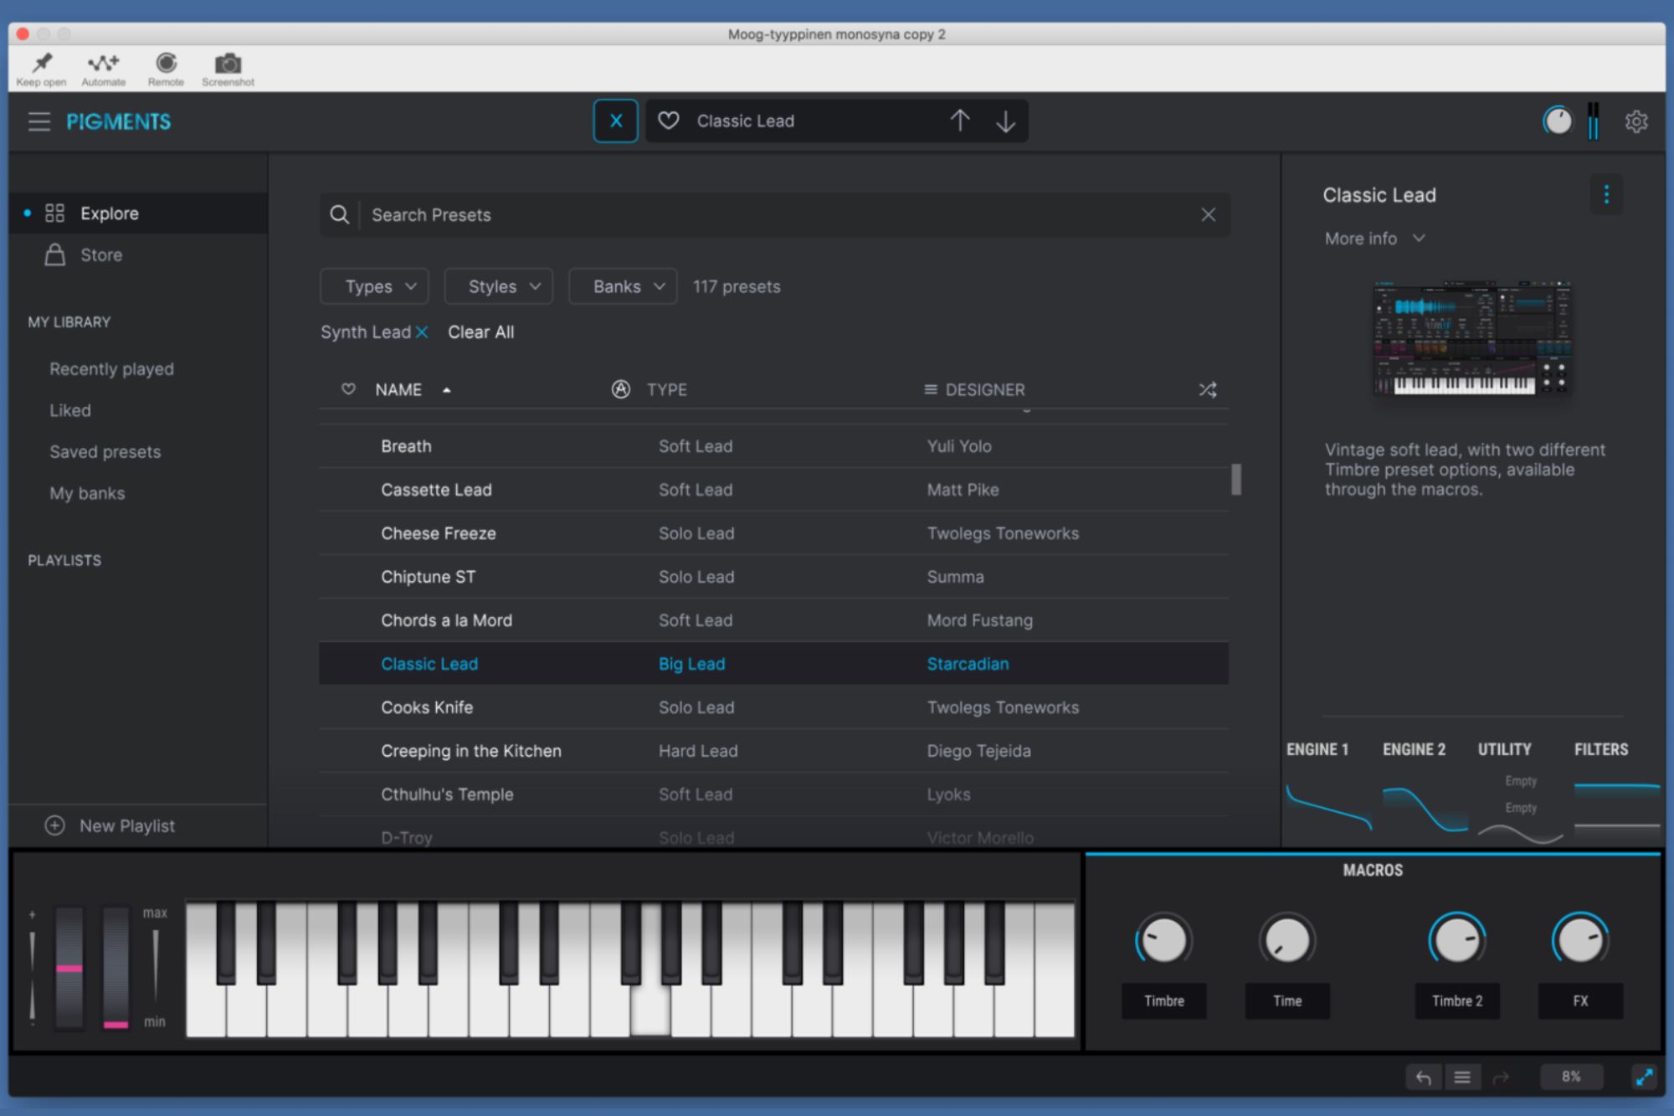Select the Chords a la Mord preset
The width and height of the screenshot is (1674, 1116).
[x=773, y=620]
